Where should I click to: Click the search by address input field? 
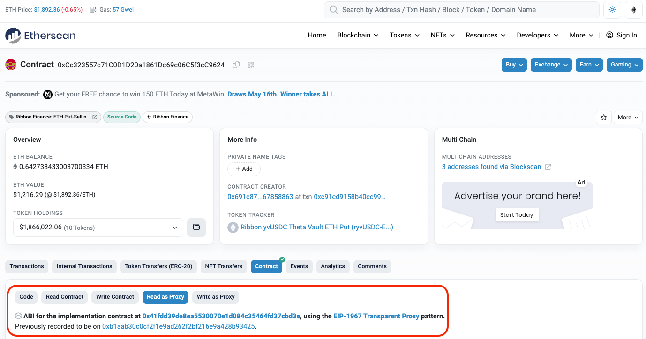461,10
